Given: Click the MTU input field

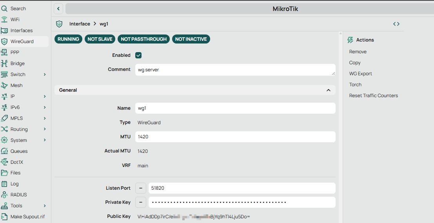Looking at the screenshot, I should point(235,137).
